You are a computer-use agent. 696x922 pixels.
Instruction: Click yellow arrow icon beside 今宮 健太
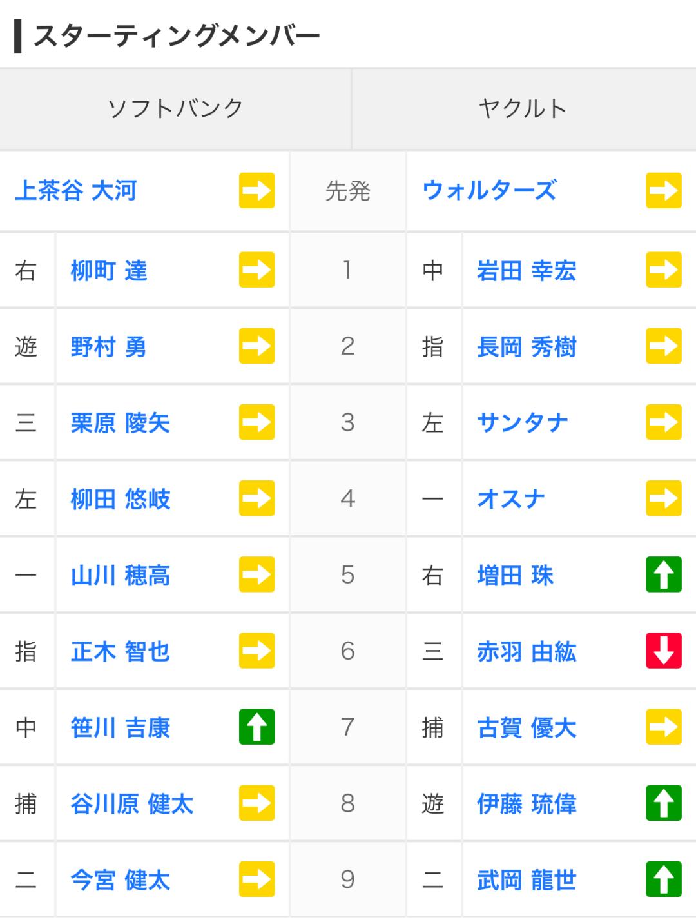click(x=256, y=879)
